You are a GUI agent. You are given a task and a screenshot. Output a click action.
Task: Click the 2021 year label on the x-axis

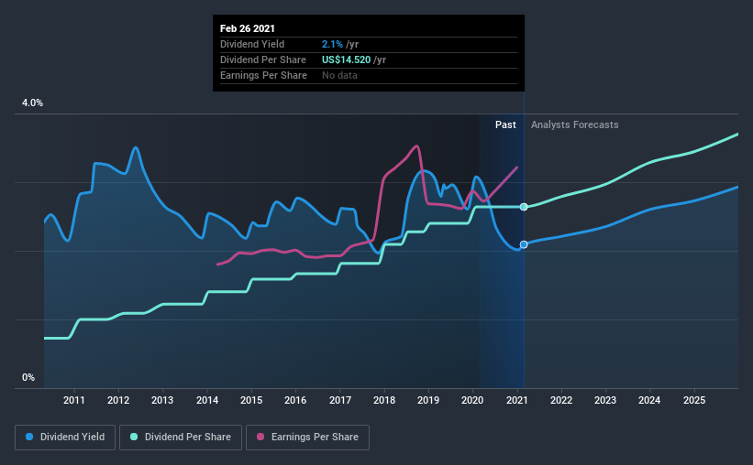click(x=517, y=401)
